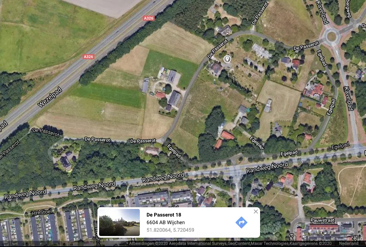The height and width of the screenshot is (247, 366).
Task: Click the Nederland link in footer
Action: [349, 244]
